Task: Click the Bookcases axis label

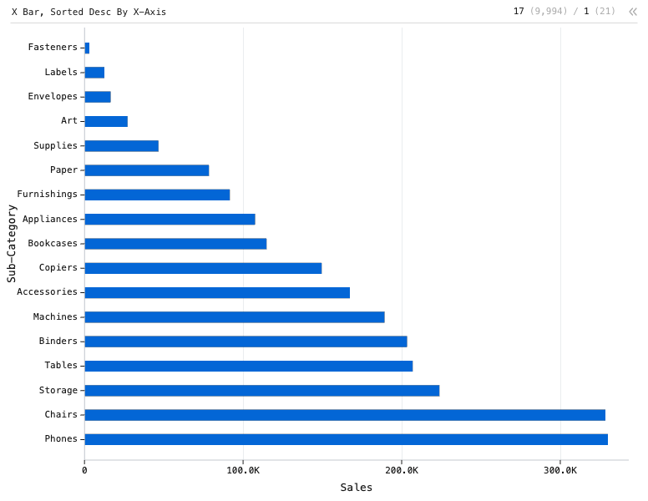Action: pyautogui.click(x=53, y=243)
